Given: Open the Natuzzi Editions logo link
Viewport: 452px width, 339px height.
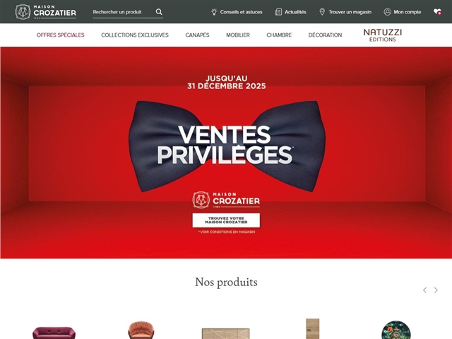Looking at the screenshot, I should click(383, 35).
